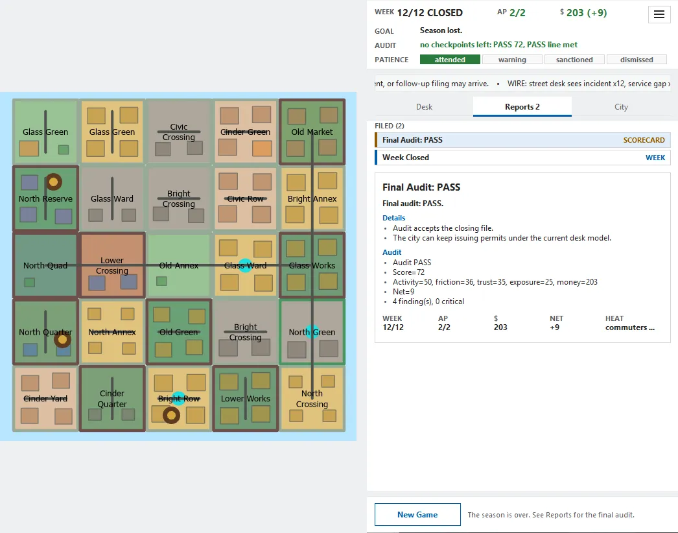Viewport: 678px width, 533px height.
Task: Click the brown ring marker on North Quarter
Action: (x=62, y=340)
